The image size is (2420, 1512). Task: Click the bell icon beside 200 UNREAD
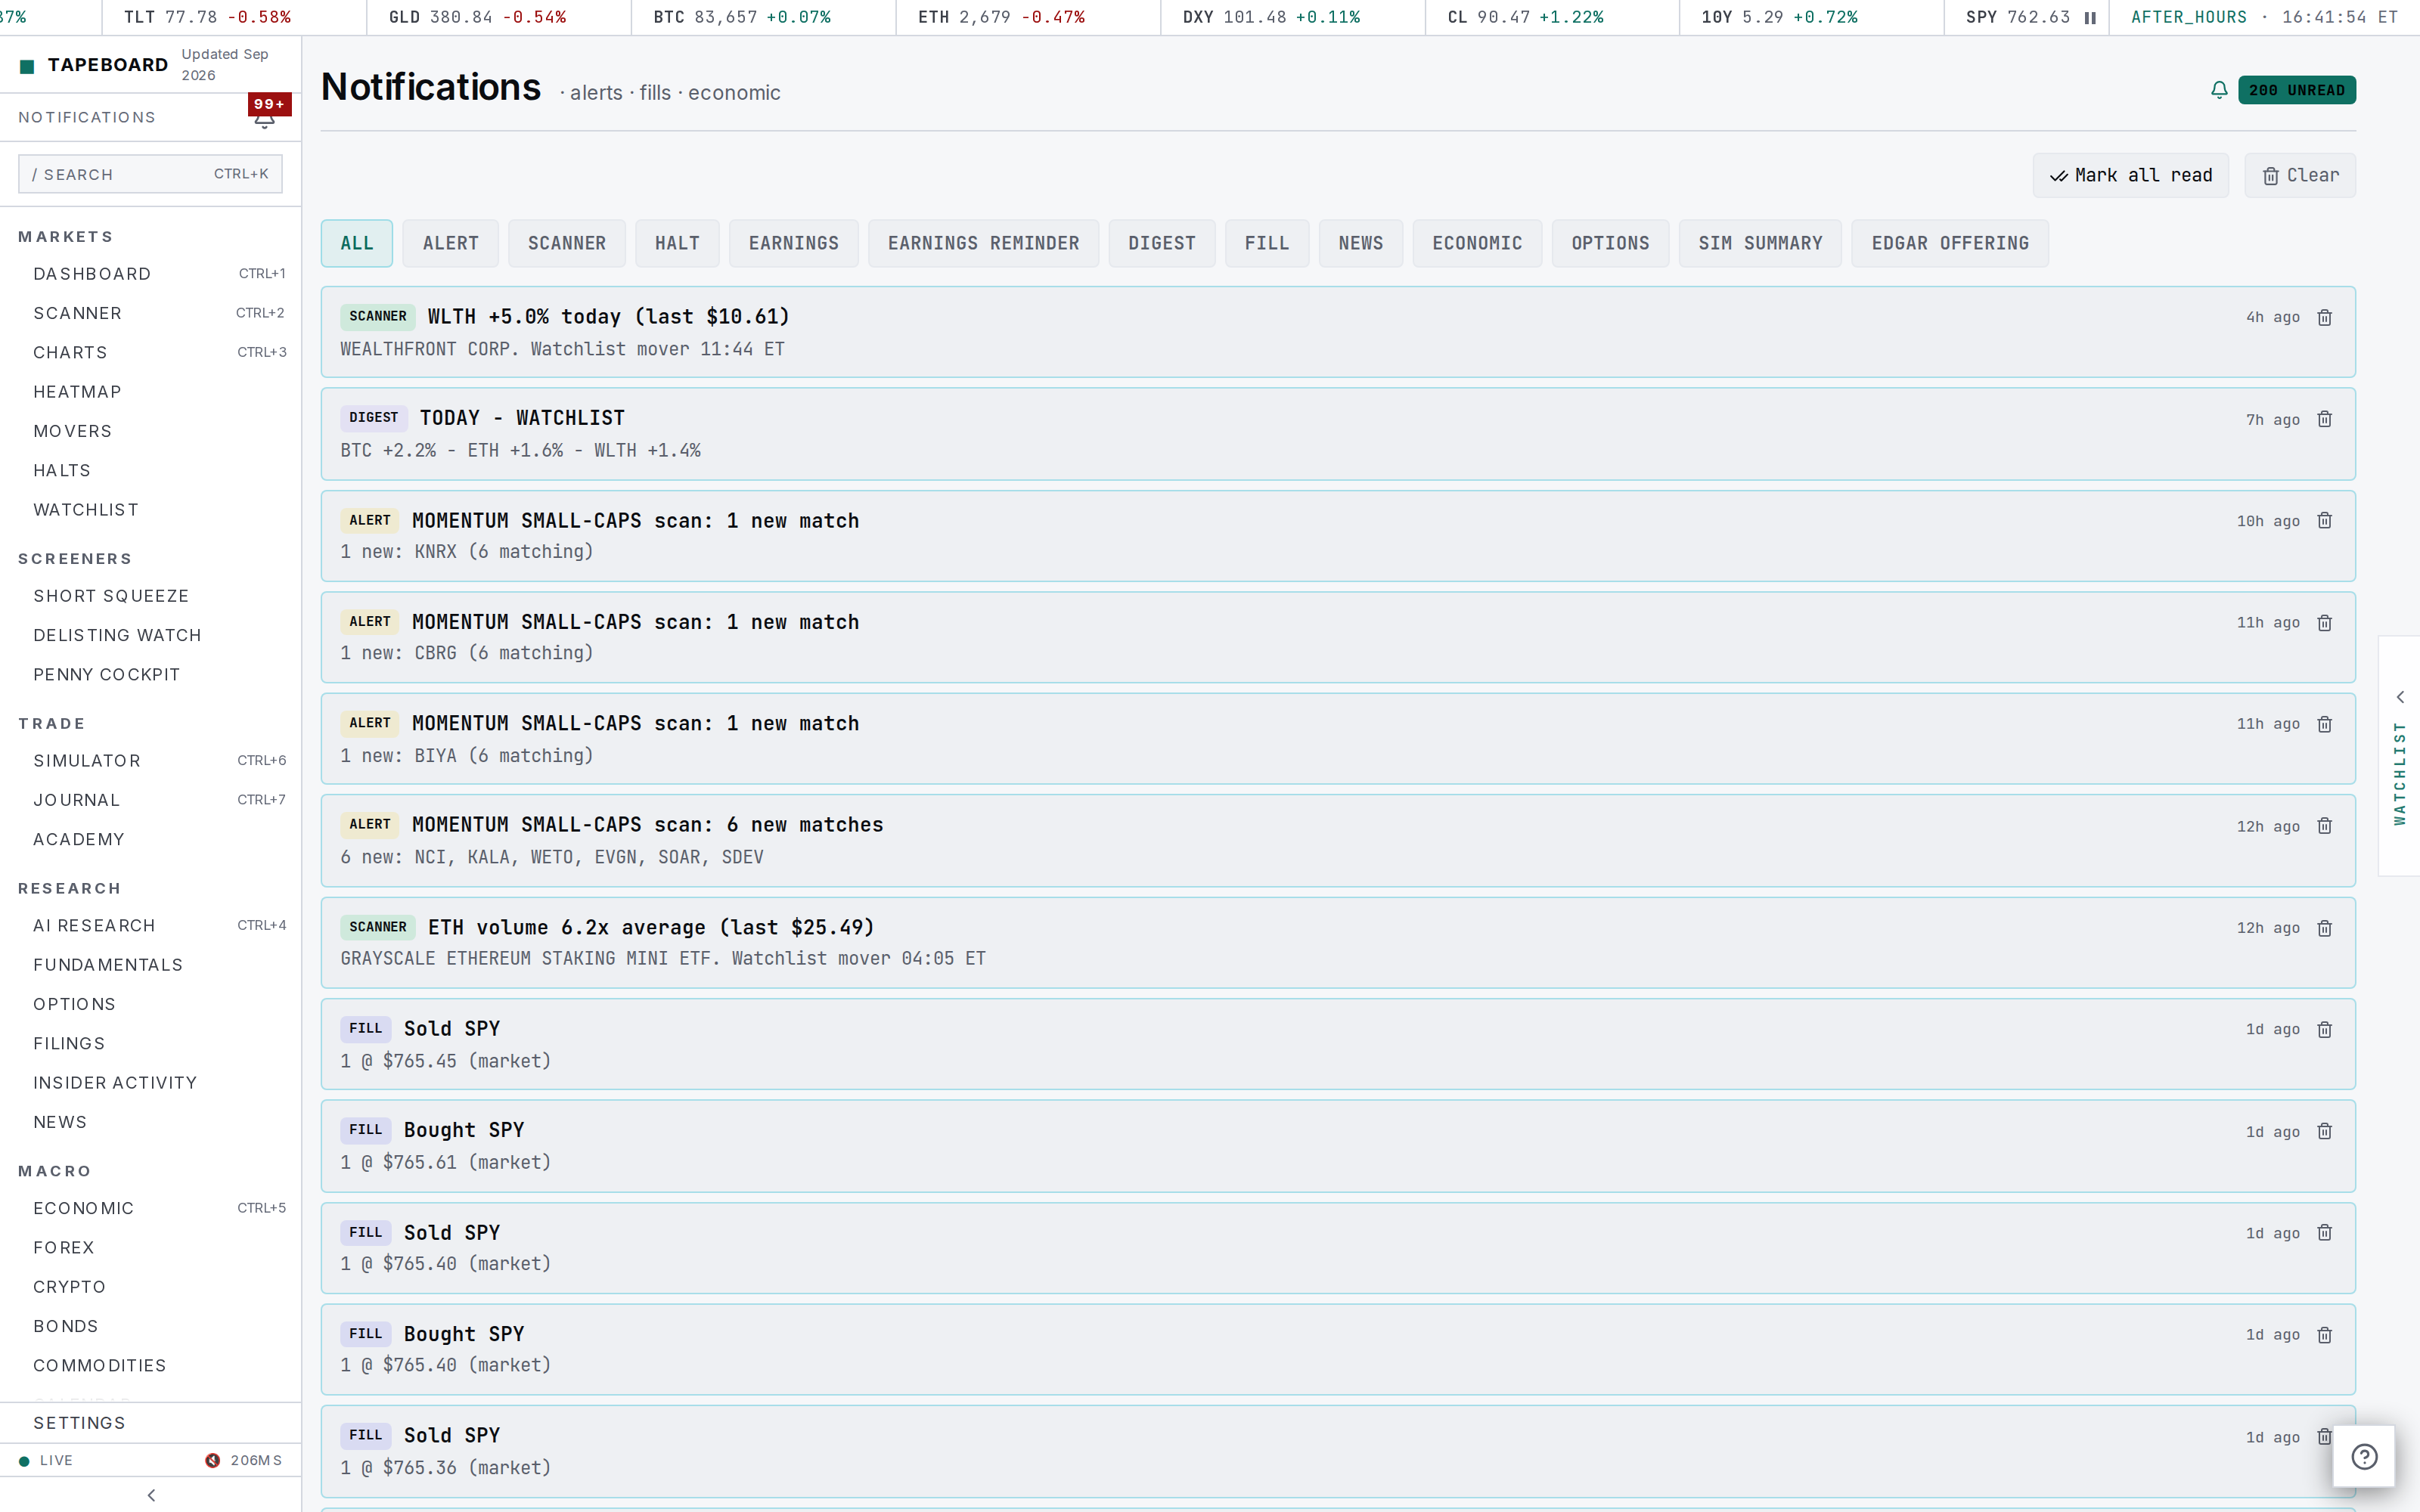tap(2219, 90)
